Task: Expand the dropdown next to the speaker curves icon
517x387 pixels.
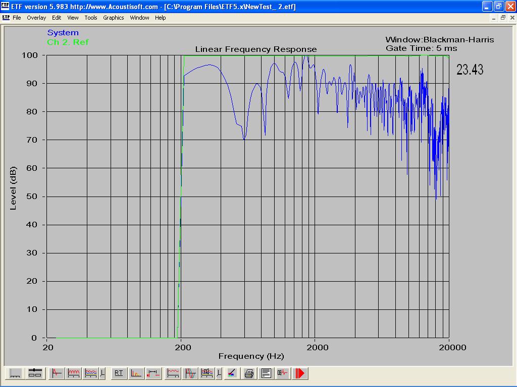Action: 219,373
